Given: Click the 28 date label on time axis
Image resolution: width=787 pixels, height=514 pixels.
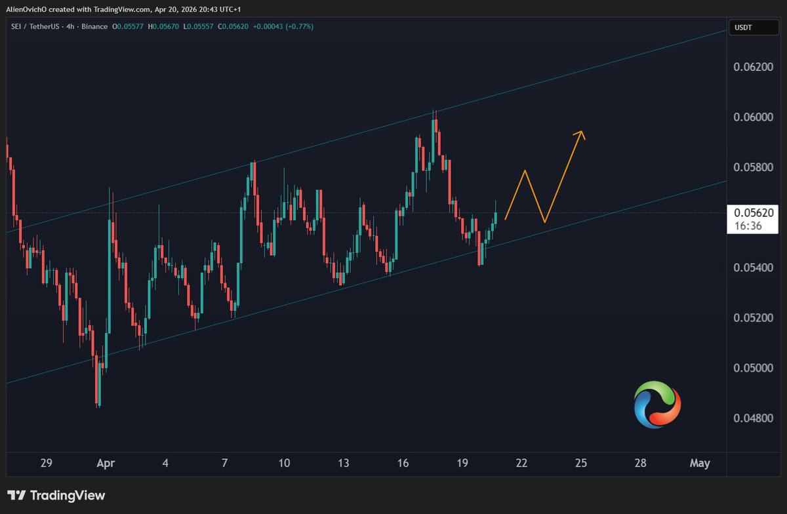Looking at the screenshot, I should pyautogui.click(x=641, y=463).
